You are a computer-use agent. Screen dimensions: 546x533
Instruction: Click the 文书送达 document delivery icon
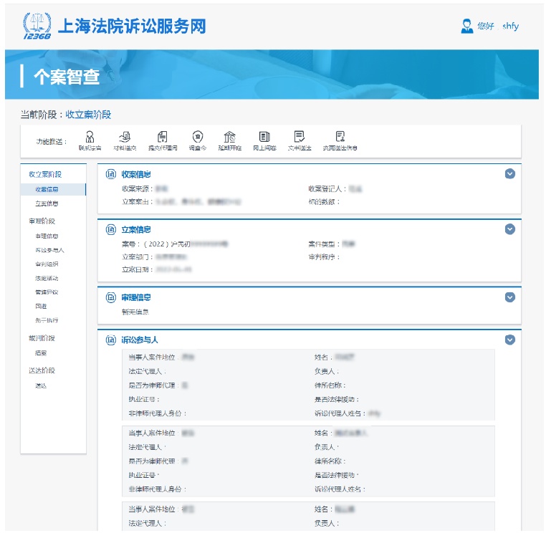tap(300, 137)
